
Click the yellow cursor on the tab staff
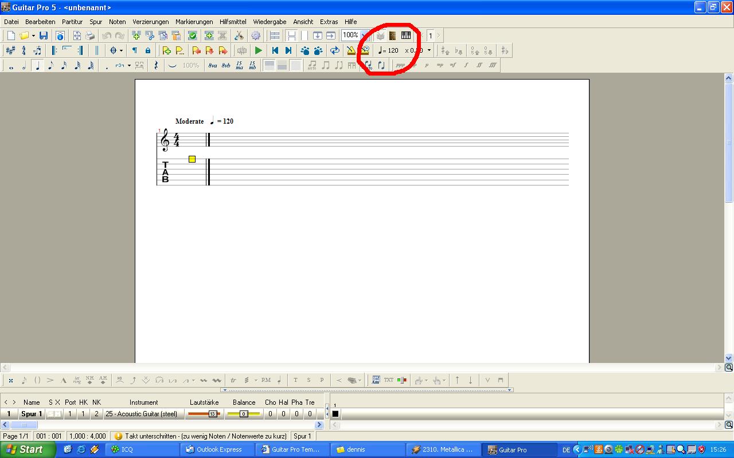(x=192, y=159)
